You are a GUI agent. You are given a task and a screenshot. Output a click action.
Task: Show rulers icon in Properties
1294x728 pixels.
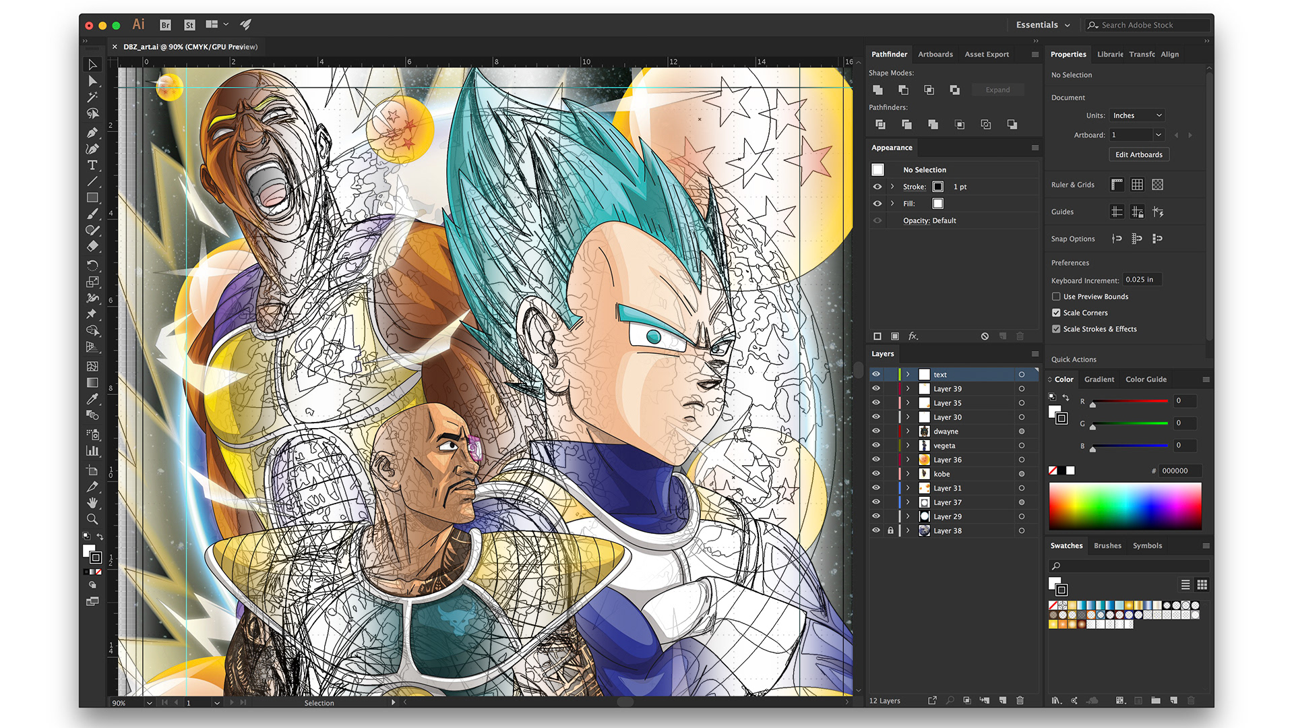pos(1117,185)
